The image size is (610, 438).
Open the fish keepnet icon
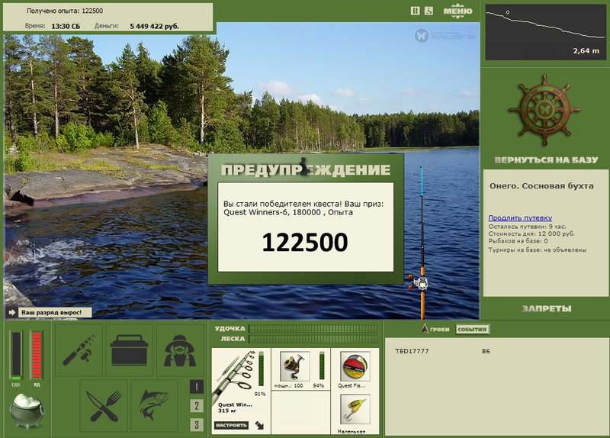click(154, 406)
